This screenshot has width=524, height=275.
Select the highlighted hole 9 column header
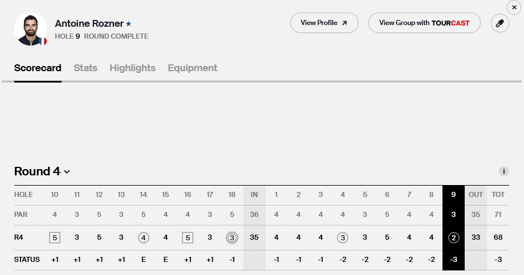[453, 195]
